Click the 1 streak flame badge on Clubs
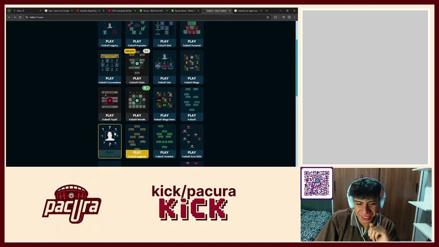This screenshot has width=439, height=247. pyautogui.click(x=146, y=51)
